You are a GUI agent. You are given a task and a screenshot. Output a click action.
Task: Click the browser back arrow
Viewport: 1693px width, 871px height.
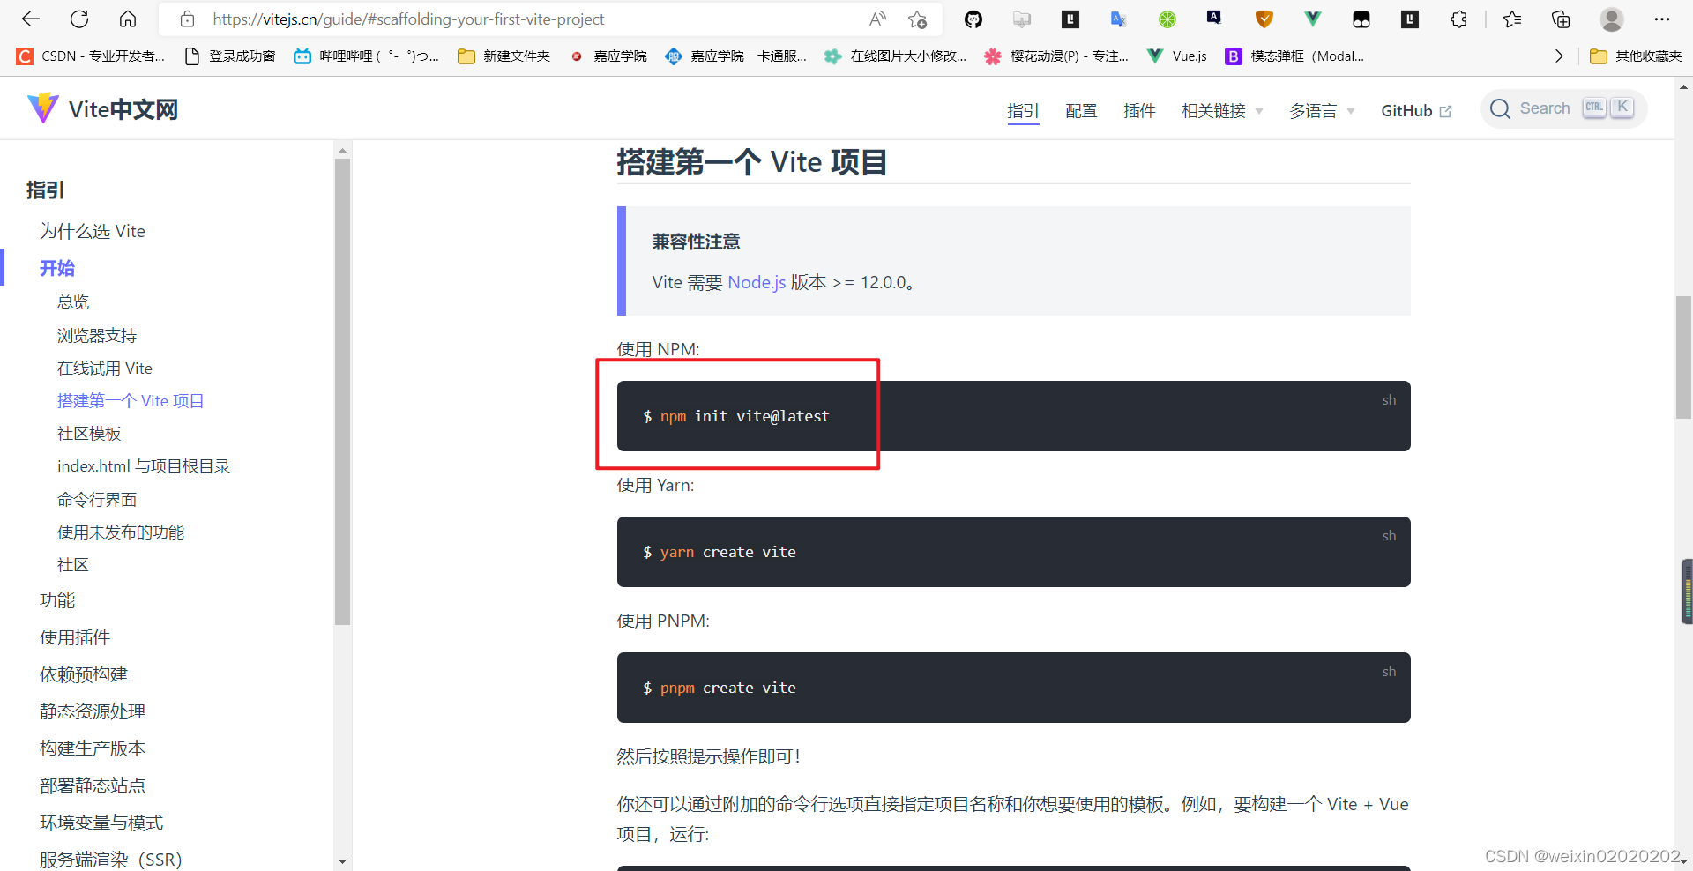(31, 19)
